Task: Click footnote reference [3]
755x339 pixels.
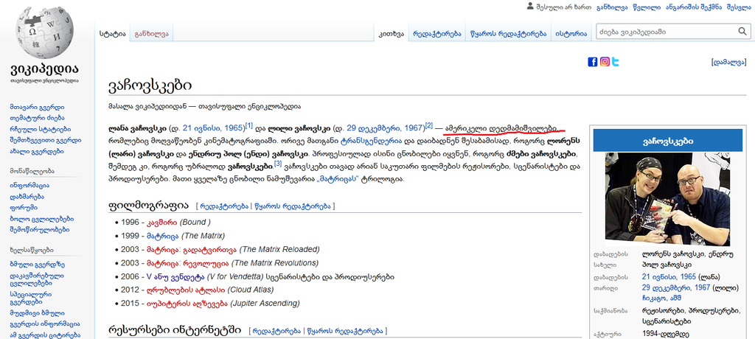Action: pyautogui.click(x=278, y=164)
